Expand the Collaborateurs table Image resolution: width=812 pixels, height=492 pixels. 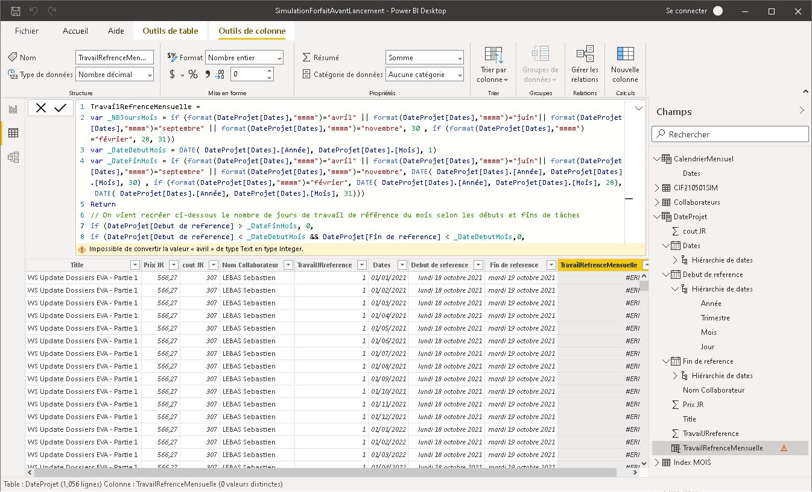point(657,202)
